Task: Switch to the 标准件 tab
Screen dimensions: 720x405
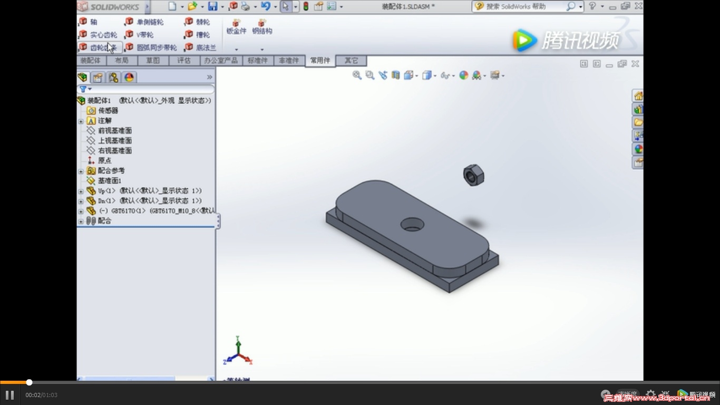Action: (258, 61)
